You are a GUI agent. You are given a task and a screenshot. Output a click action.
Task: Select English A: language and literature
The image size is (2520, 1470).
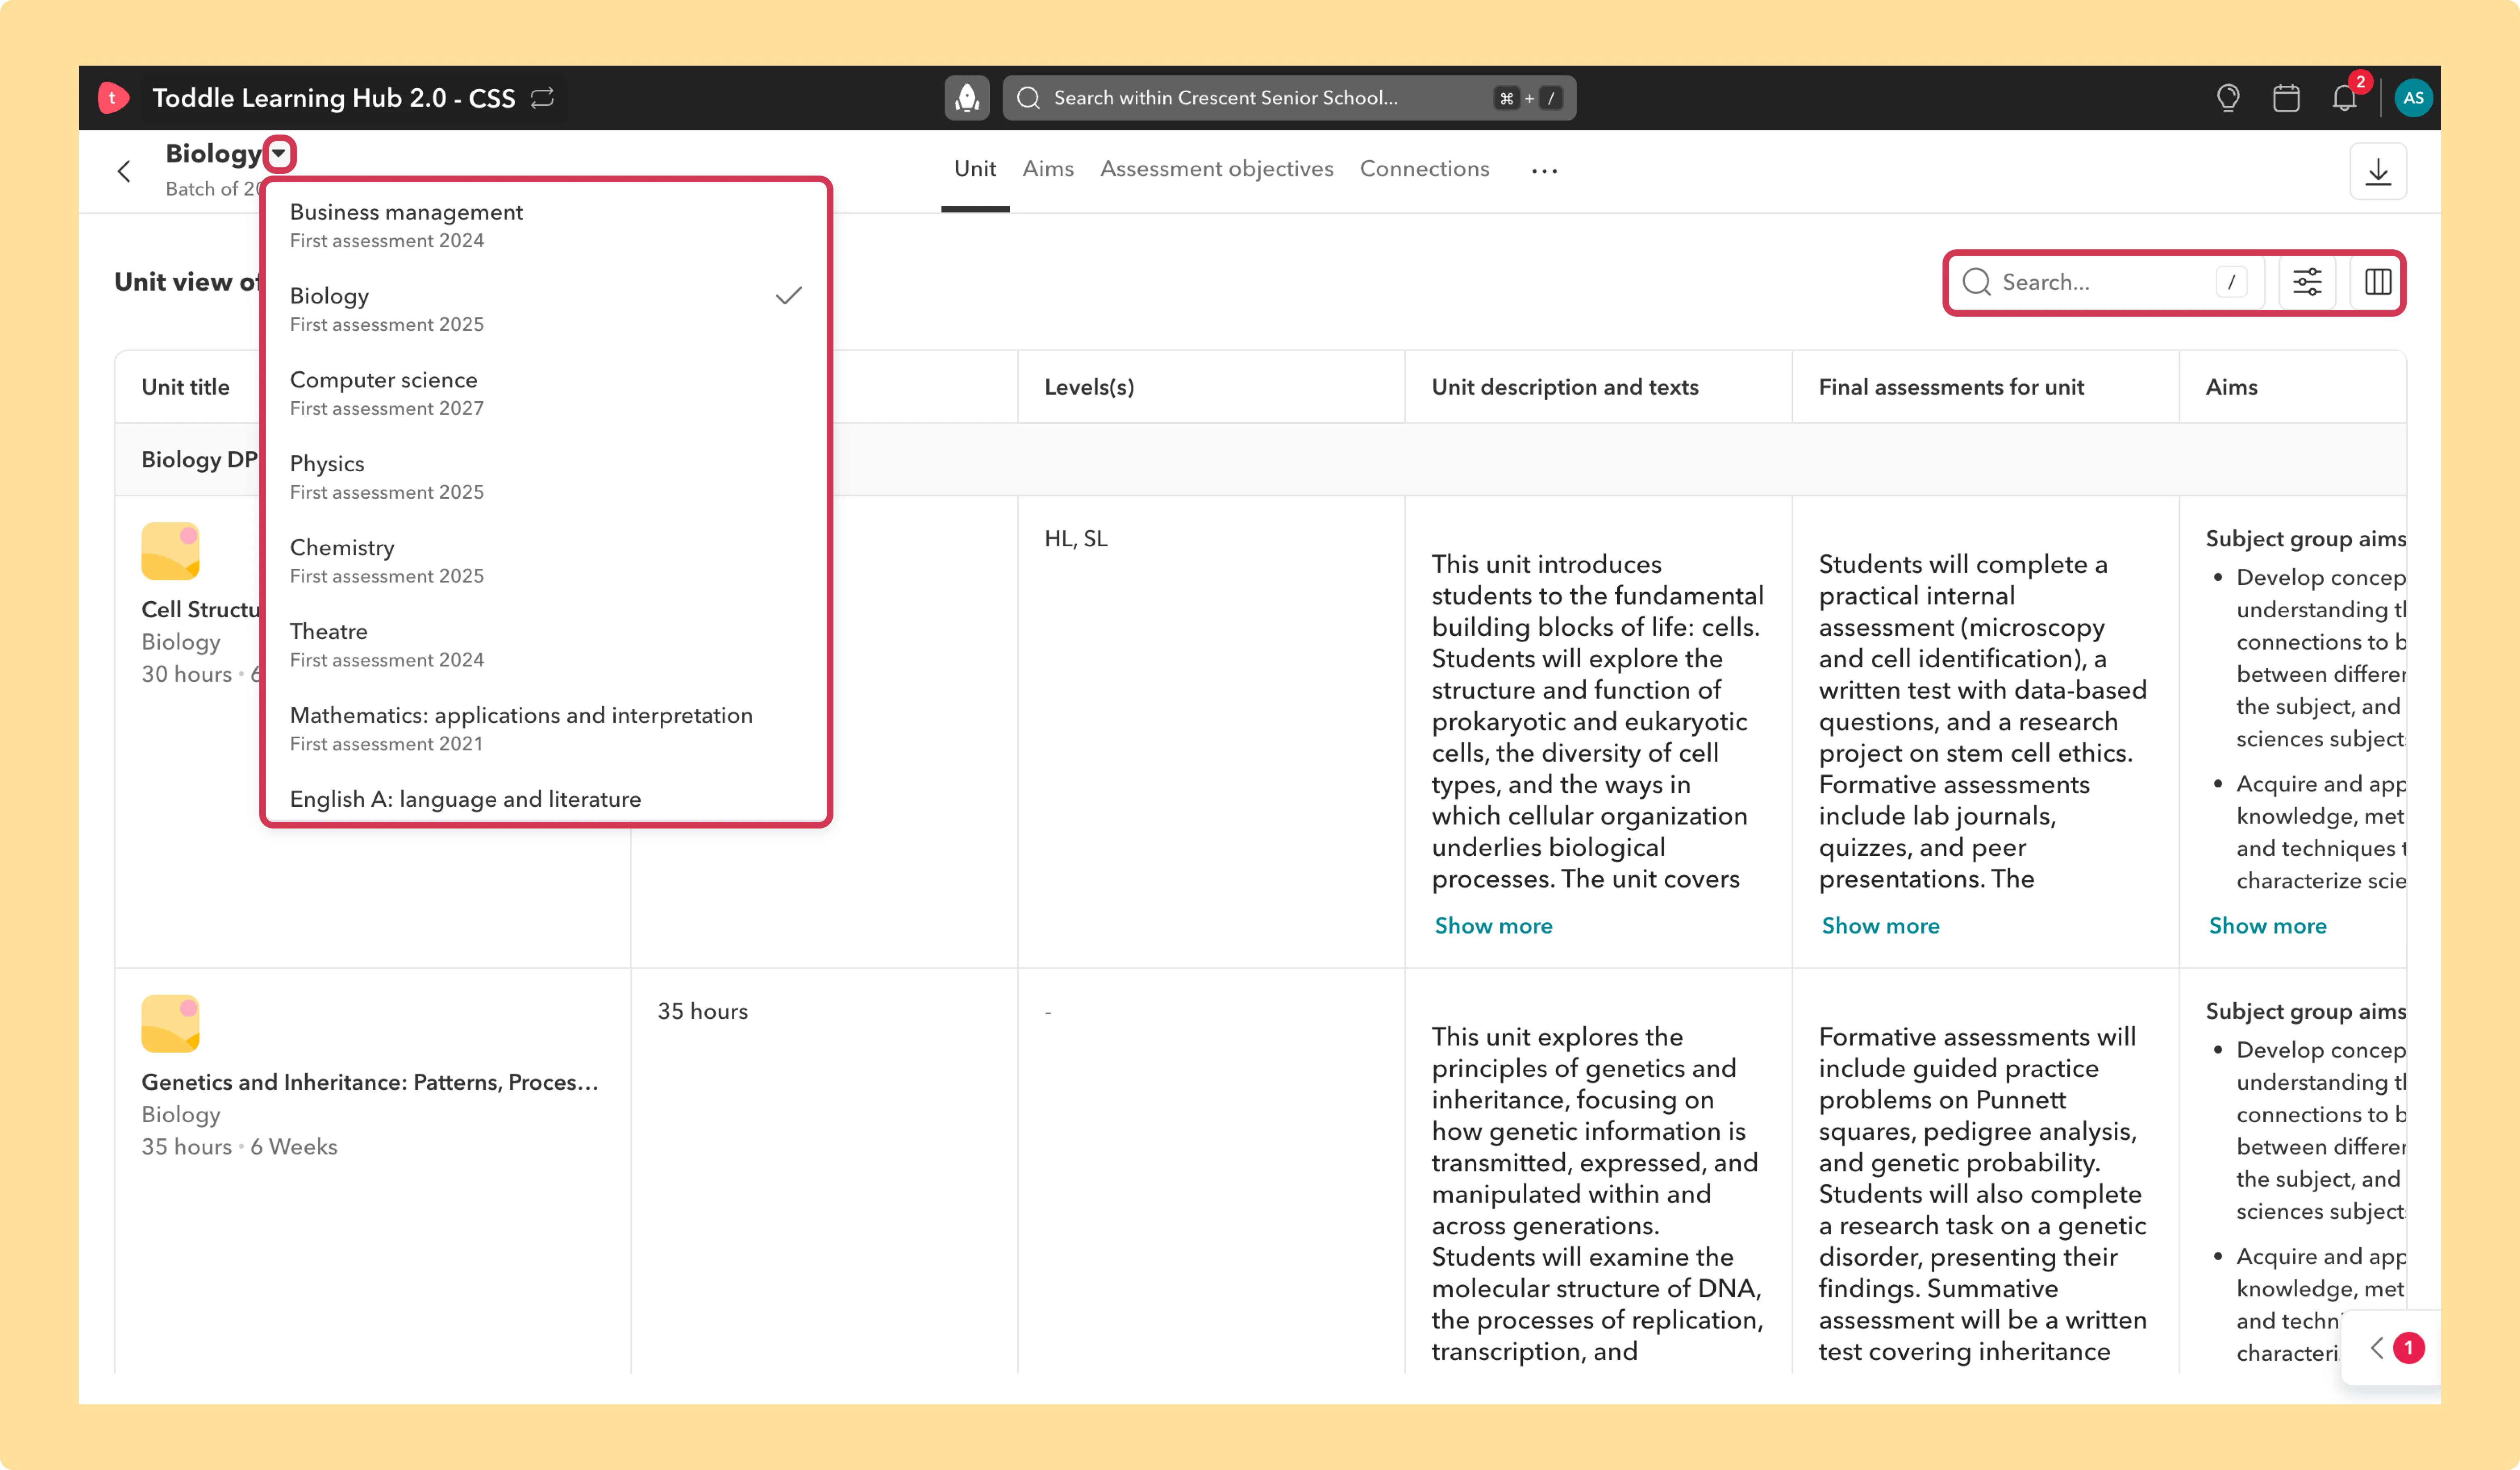point(546,799)
